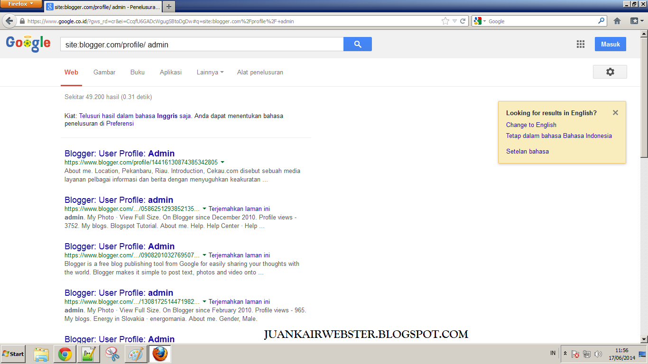Click the Firefox back arrow button
This screenshot has height=364, width=648.
9,21
